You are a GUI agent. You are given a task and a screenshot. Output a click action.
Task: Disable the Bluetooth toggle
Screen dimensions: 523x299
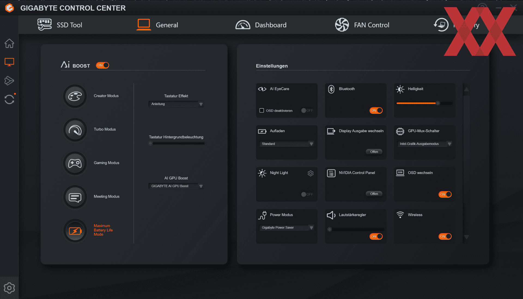click(x=376, y=111)
